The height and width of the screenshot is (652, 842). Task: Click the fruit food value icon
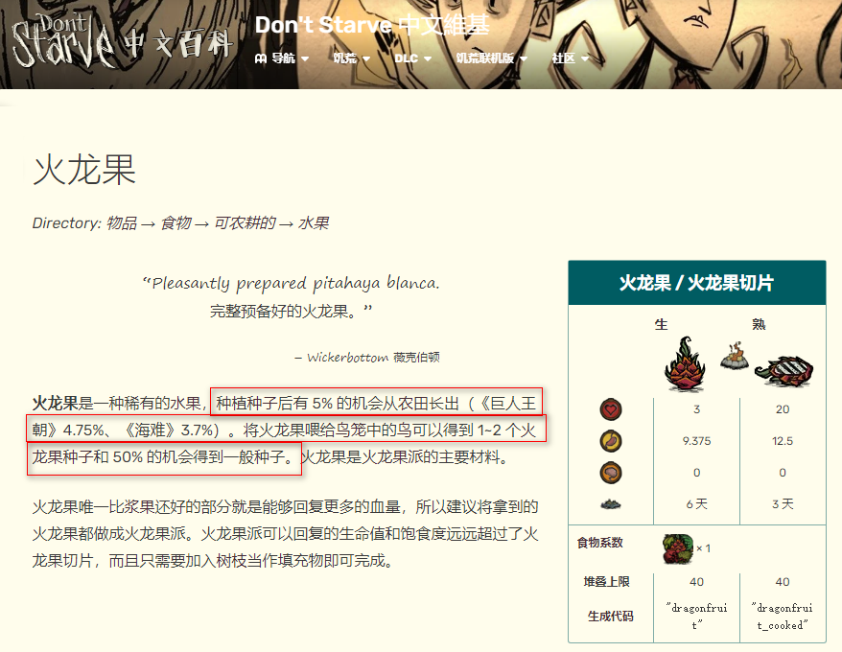[x=678, y=548]
